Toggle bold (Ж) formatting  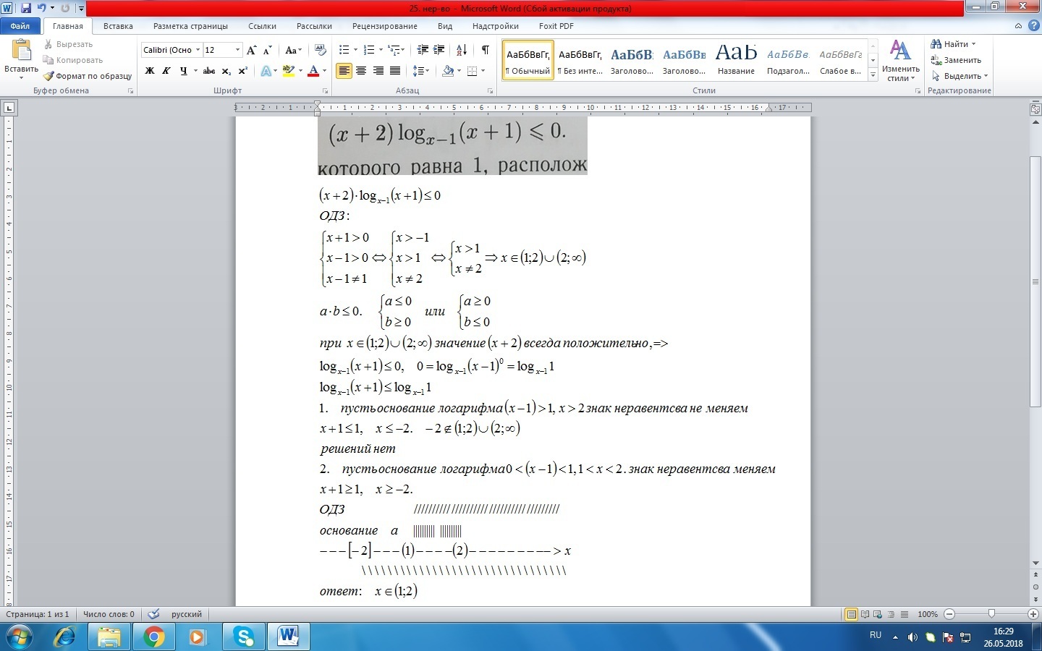coord(150,71)
